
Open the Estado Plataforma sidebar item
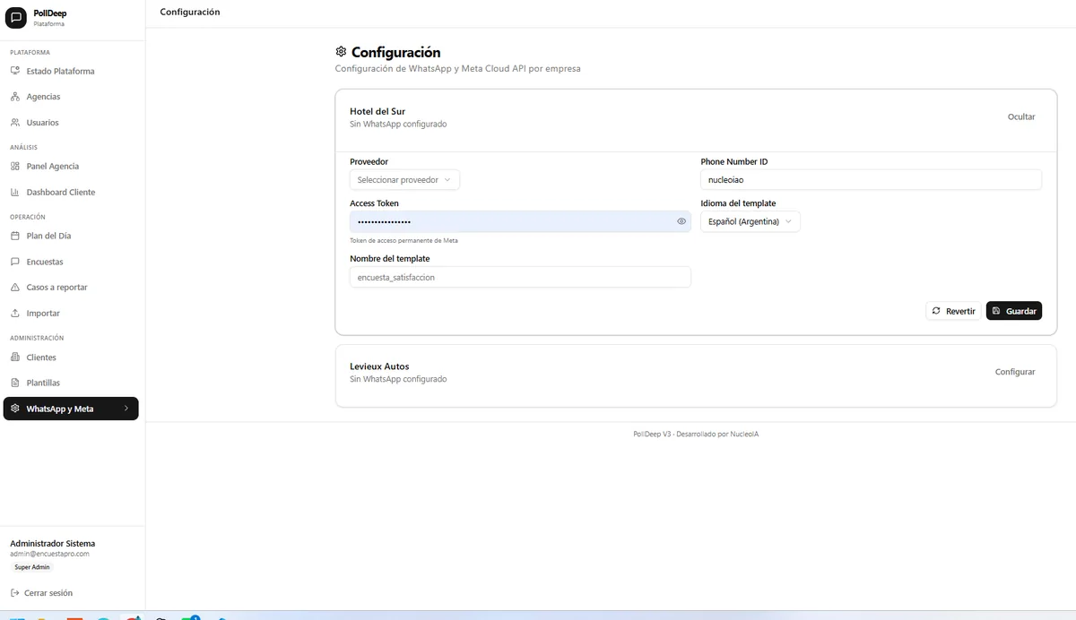tap(71, 71)
